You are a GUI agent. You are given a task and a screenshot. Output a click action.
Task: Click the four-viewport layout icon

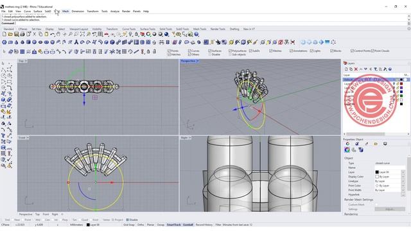coord(100,34)
